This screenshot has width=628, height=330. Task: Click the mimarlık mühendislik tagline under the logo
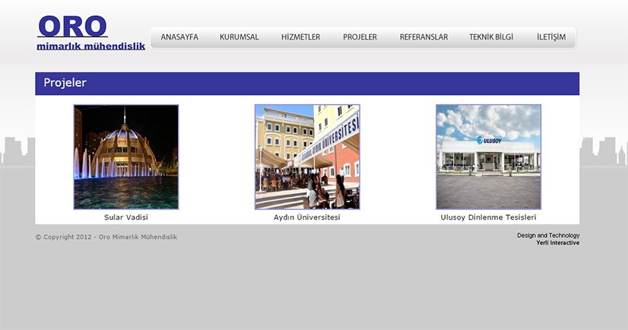click(90, 46)
